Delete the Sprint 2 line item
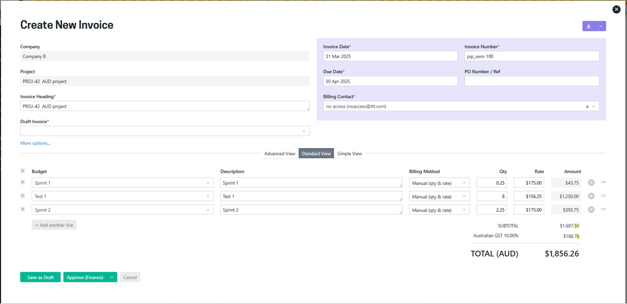The height and width of the screenshot is (304, 627). (591, 210)
